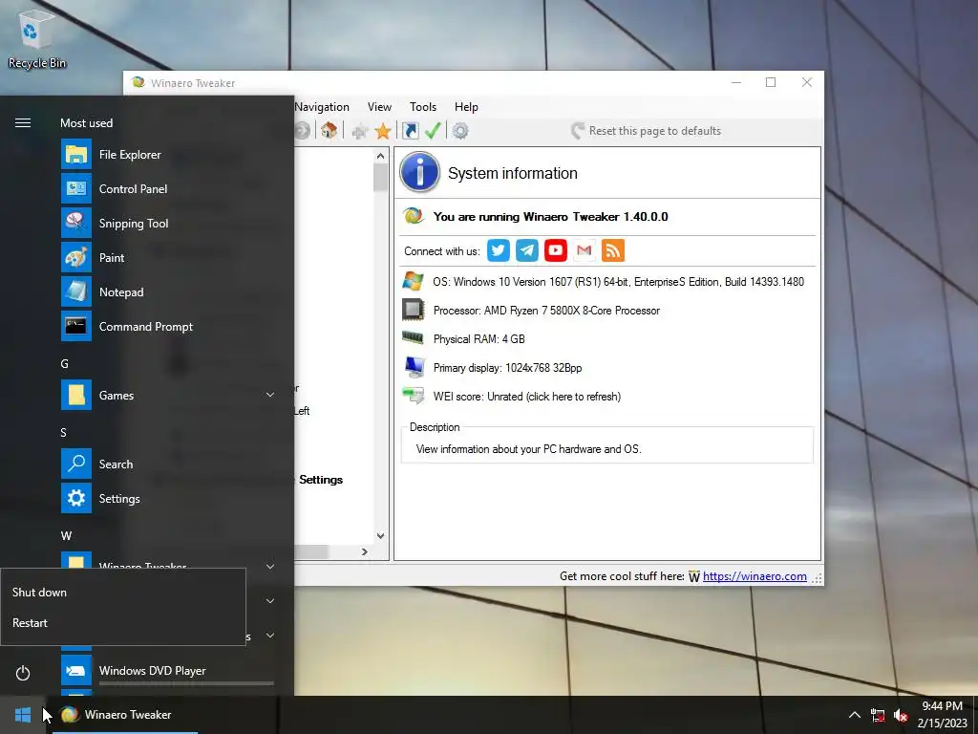Click the Power icon in Start menu
Viewport: 978px width, 734px height.
pyautogui.click(x=23, y=673)
